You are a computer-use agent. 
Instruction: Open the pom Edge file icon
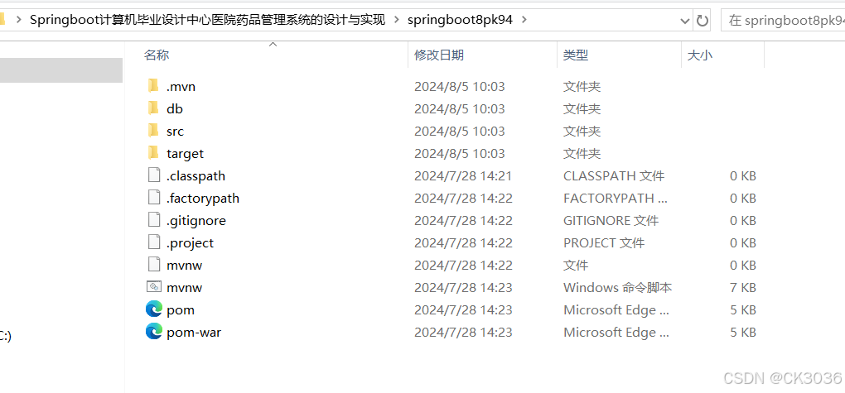[154, 309]
